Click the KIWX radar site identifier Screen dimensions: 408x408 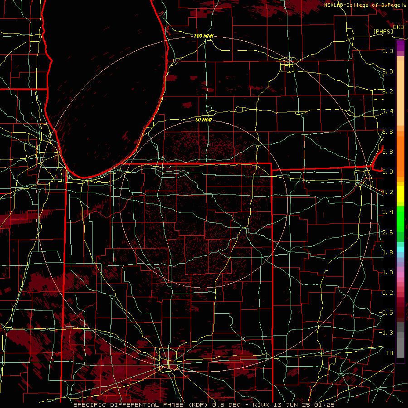tap(262, 405)
